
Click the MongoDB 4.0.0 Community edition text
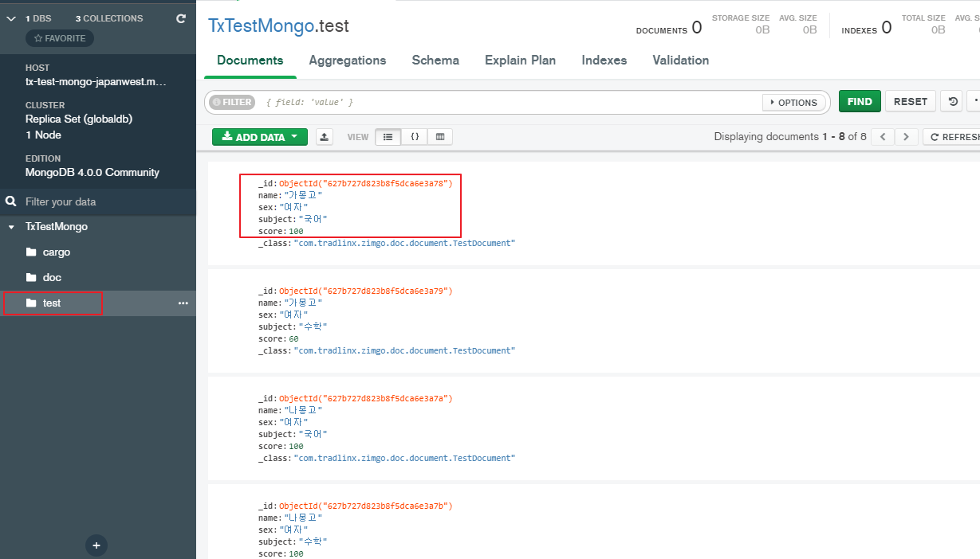[x=92, y=172]
